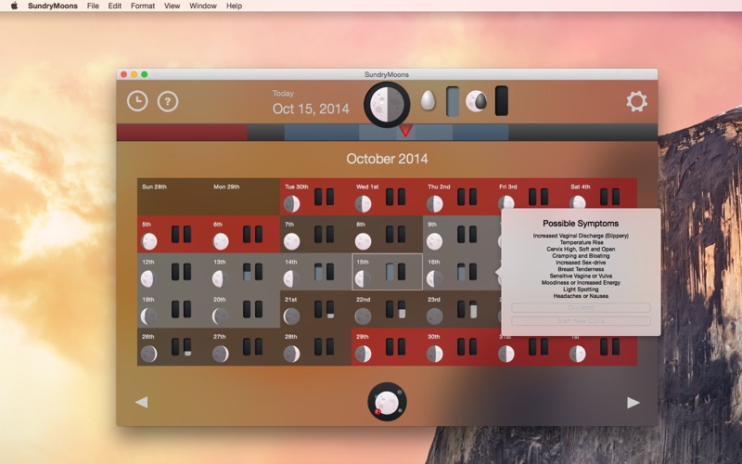The width and height of the screenshot is (742, 464).
Task: Click the moon icon on the 5th
Action: pyautogui.click(x=149, y=241)
